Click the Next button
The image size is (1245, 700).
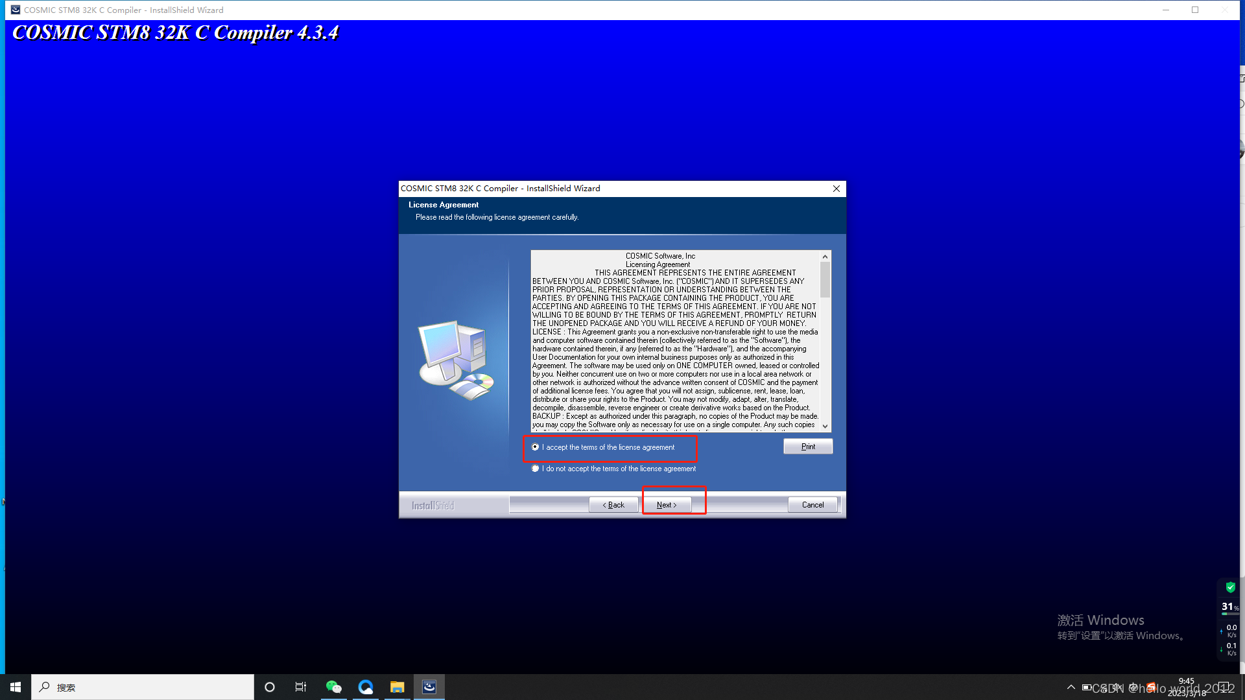[667, 505]
